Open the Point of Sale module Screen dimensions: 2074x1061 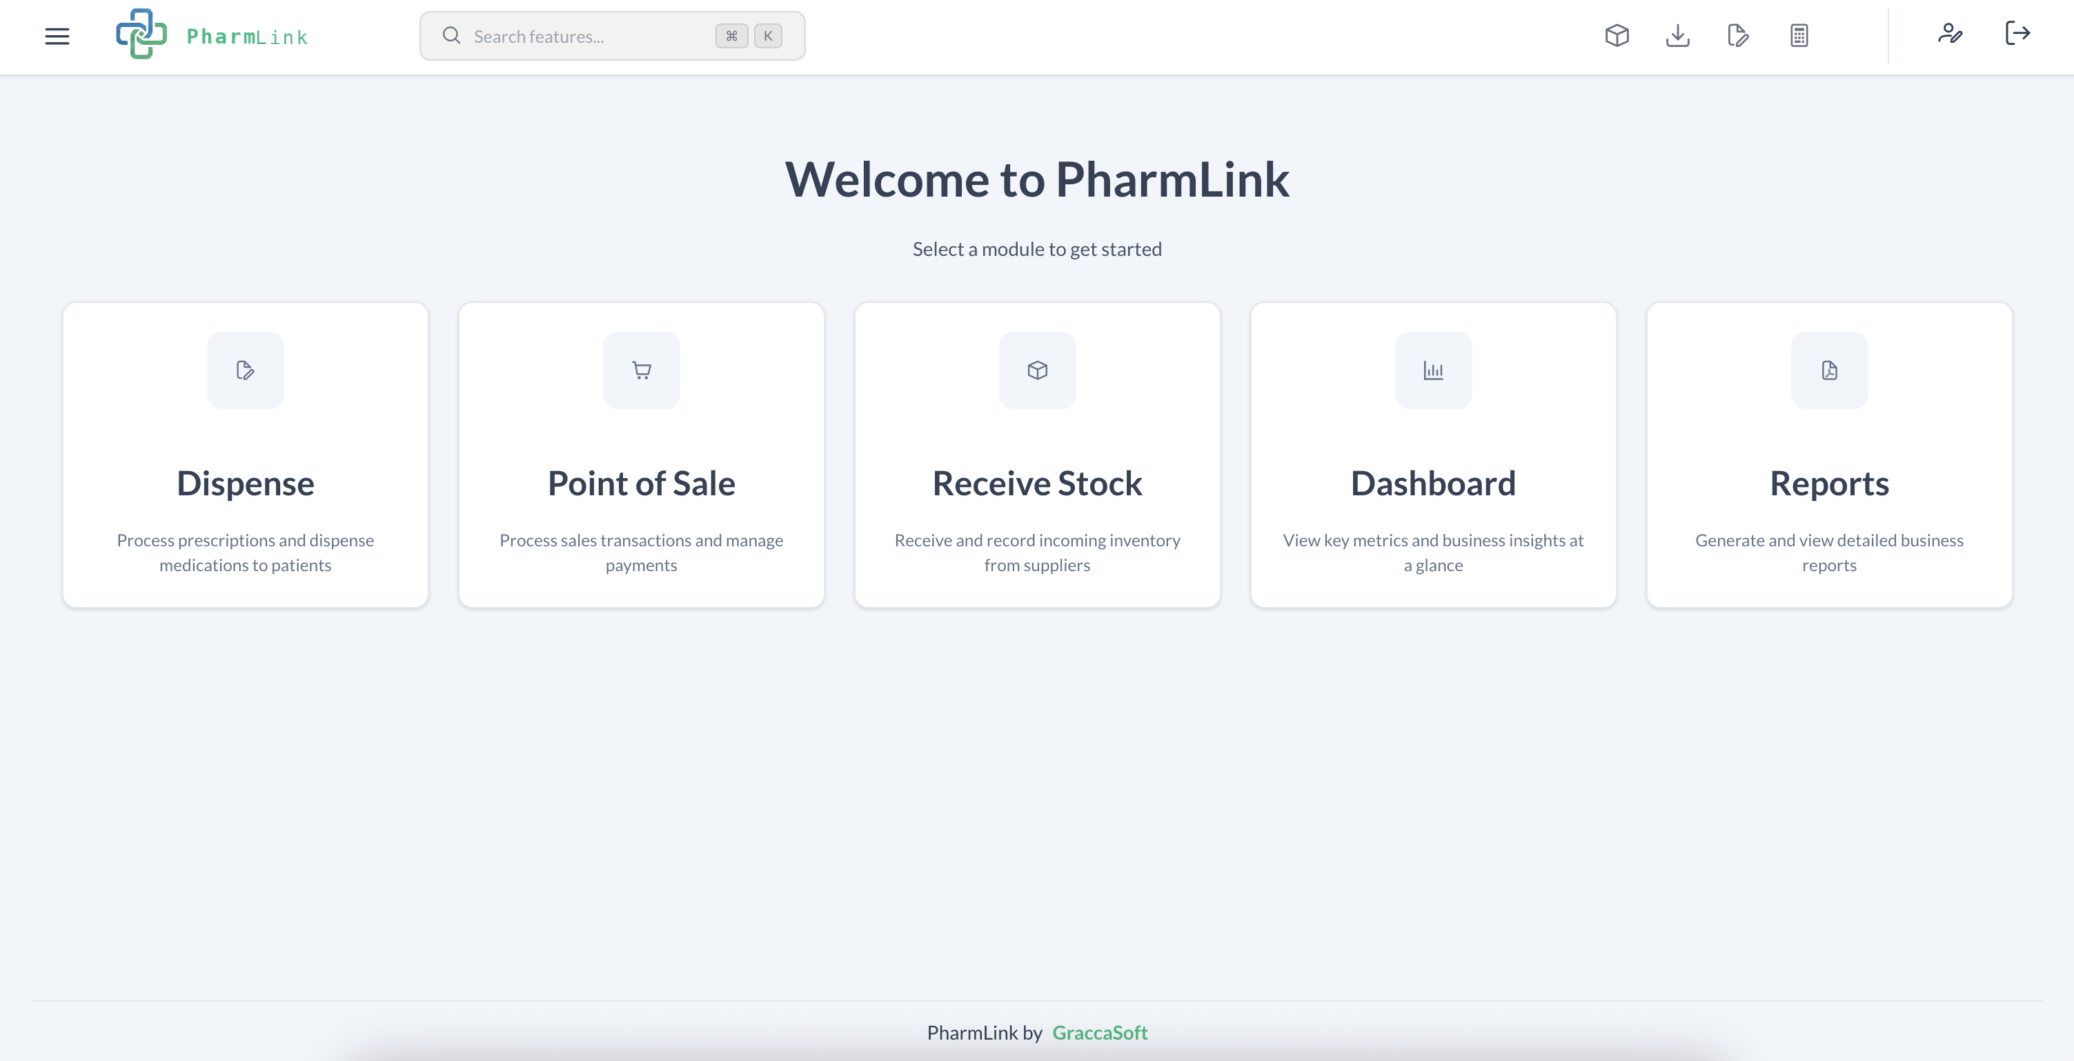pos(642,484)
